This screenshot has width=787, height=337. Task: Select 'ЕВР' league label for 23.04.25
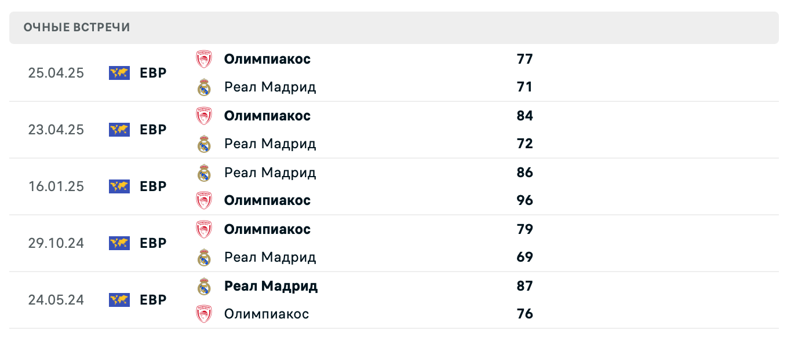point(153,130)
